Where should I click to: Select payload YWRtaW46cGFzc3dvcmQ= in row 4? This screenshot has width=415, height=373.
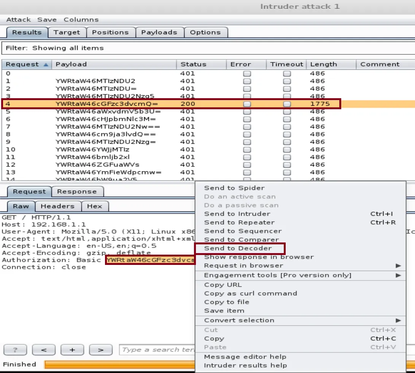(x=107, y=104)
